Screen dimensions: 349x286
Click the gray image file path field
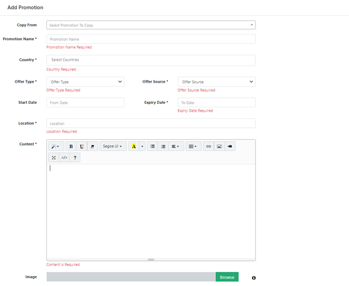click(x=131, y=277)
